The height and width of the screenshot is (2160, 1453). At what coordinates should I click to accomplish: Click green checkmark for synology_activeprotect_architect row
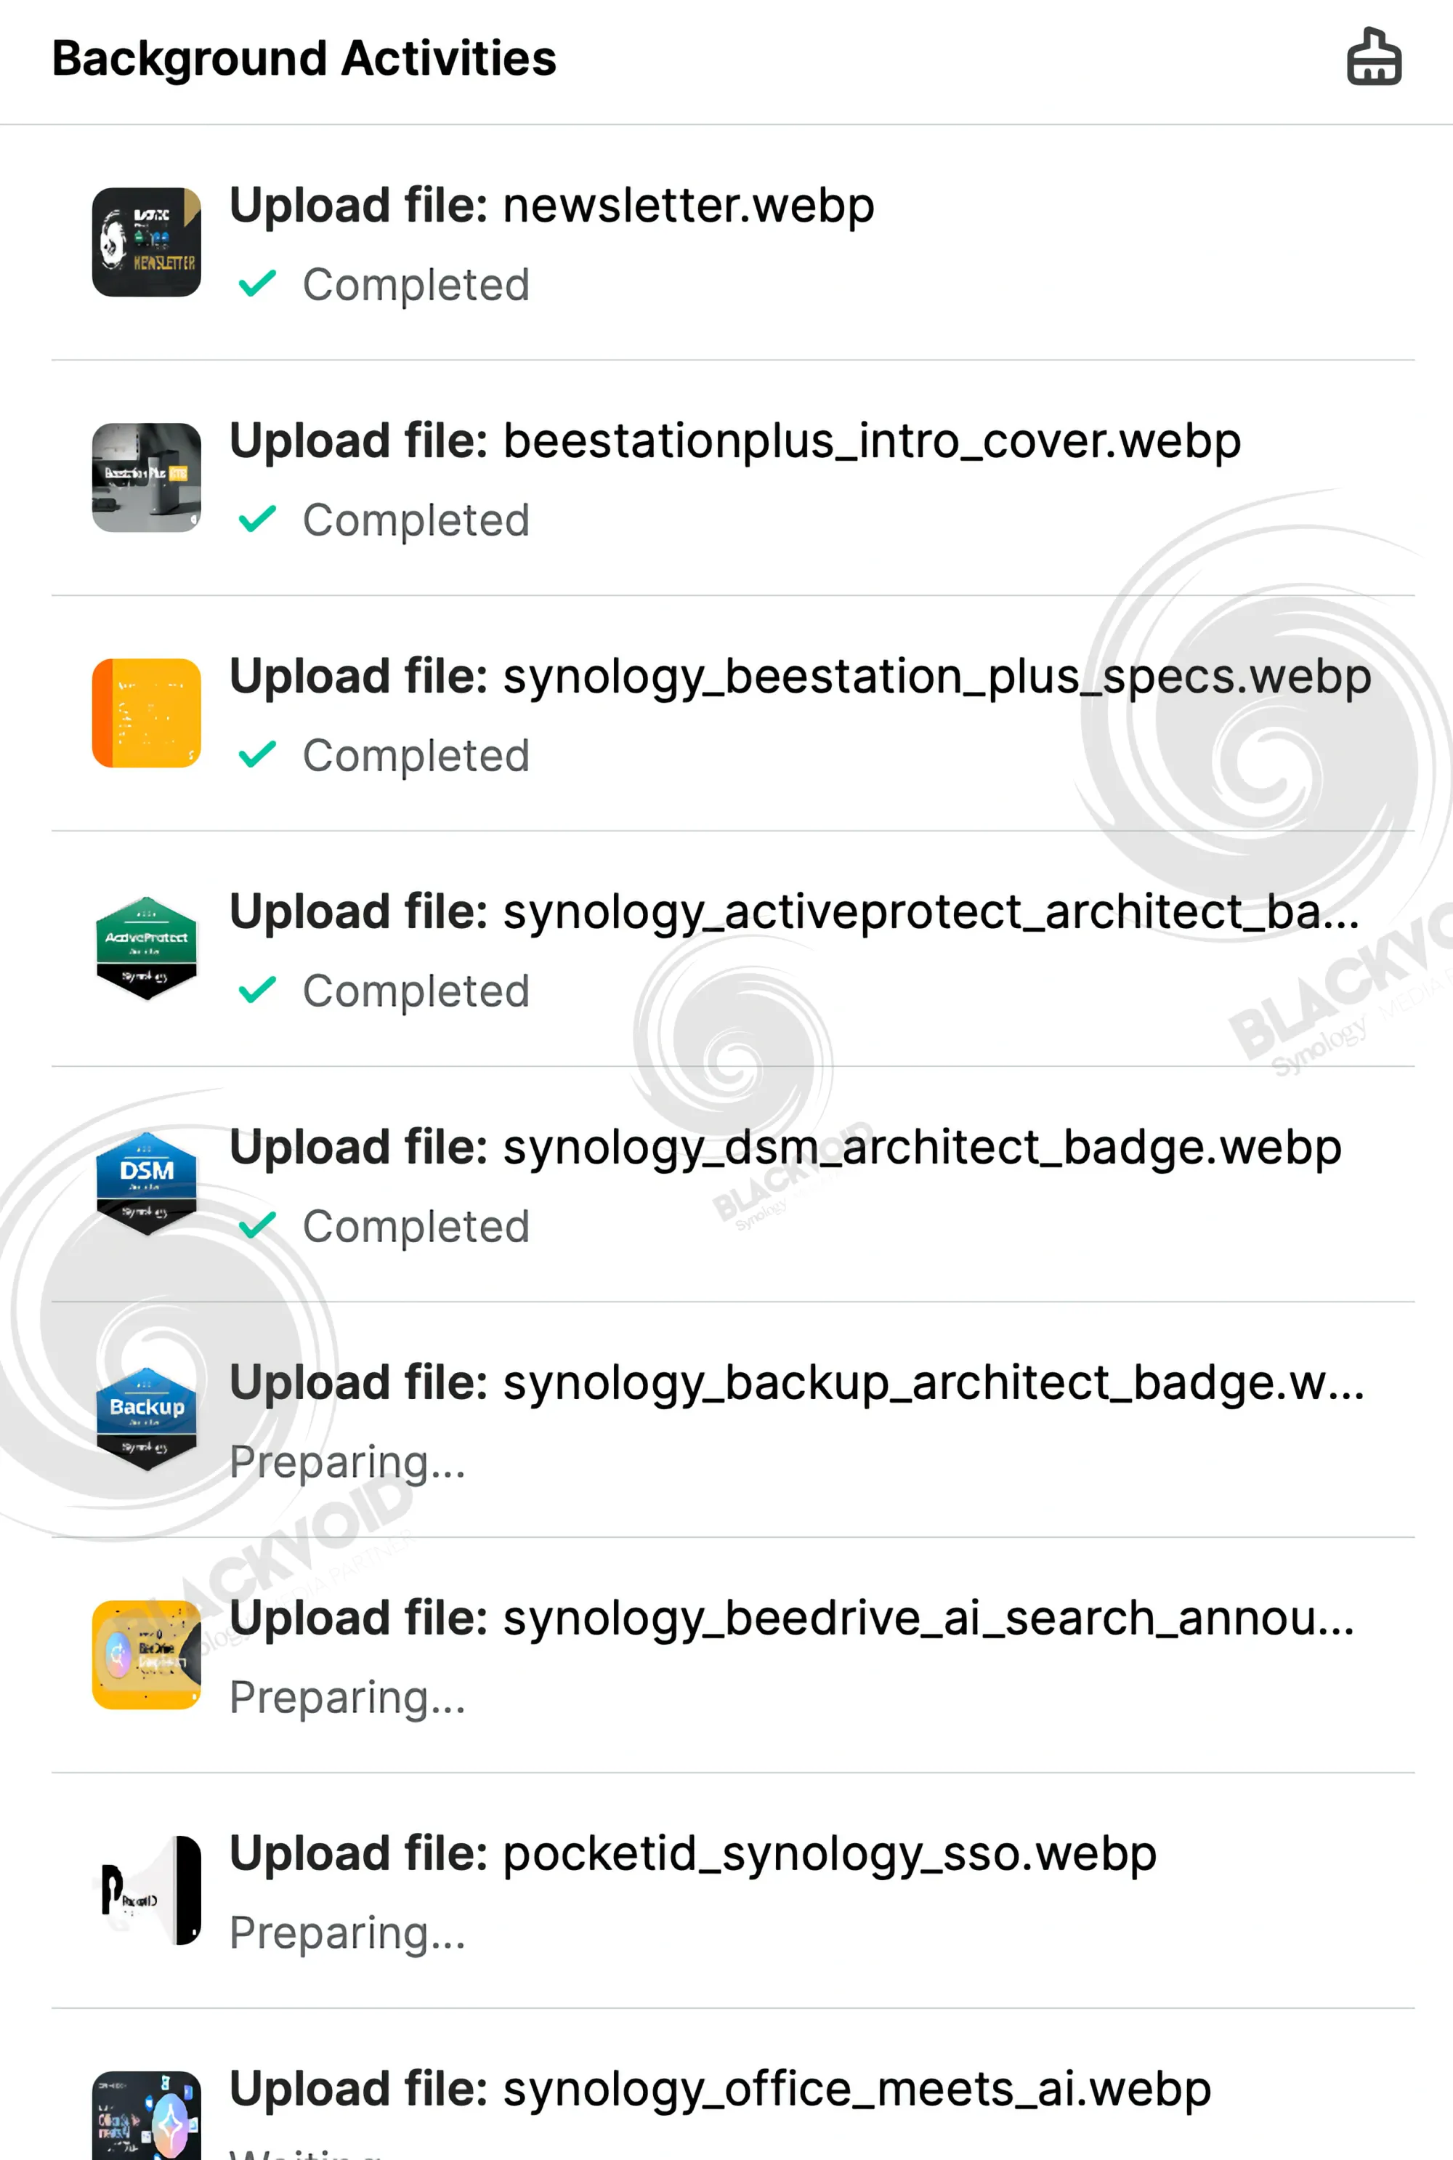(x=256, y=989)
